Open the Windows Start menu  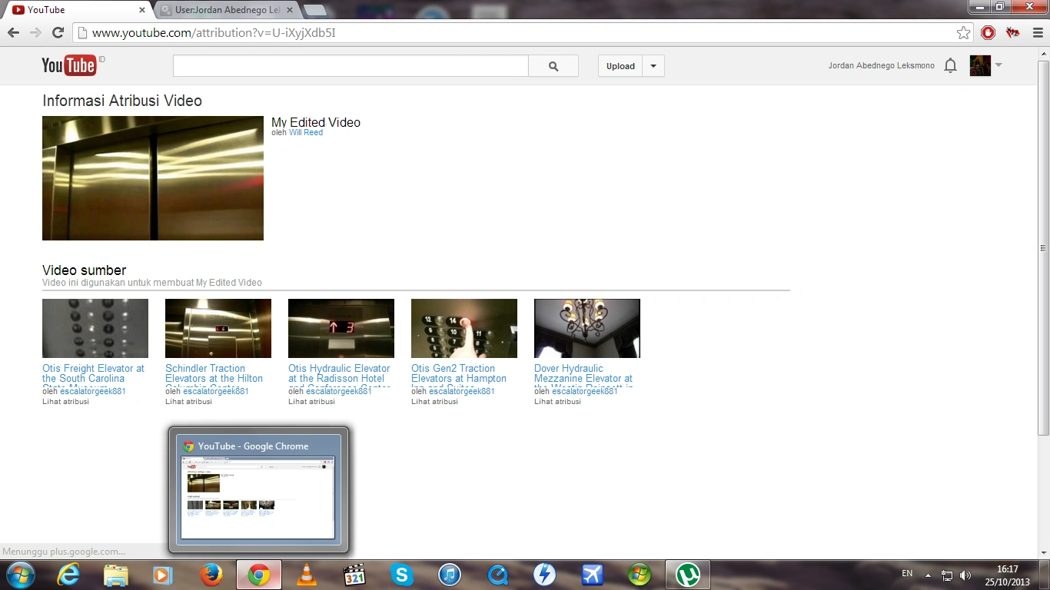tap(20, 575)
